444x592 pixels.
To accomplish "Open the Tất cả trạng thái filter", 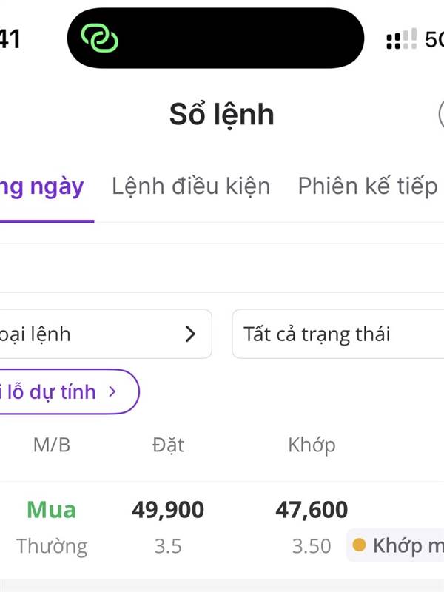I will pyautogui.click(x=338, y=334).
